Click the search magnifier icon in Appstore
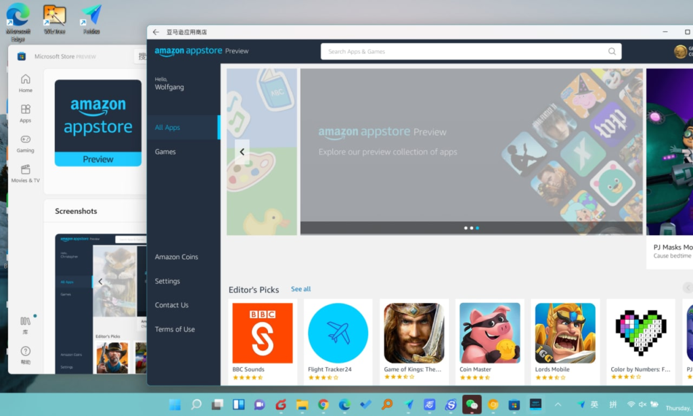Image resolution: width=693 pixels, height=416 pixels. coord(612,51)
